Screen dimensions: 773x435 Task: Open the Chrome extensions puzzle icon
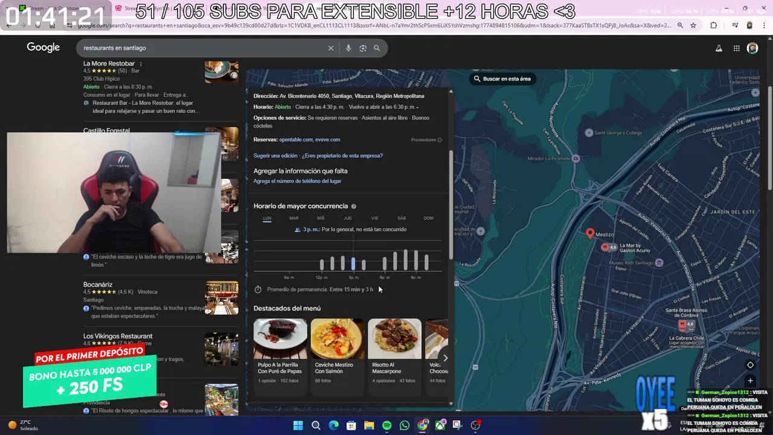click(714, 25)
